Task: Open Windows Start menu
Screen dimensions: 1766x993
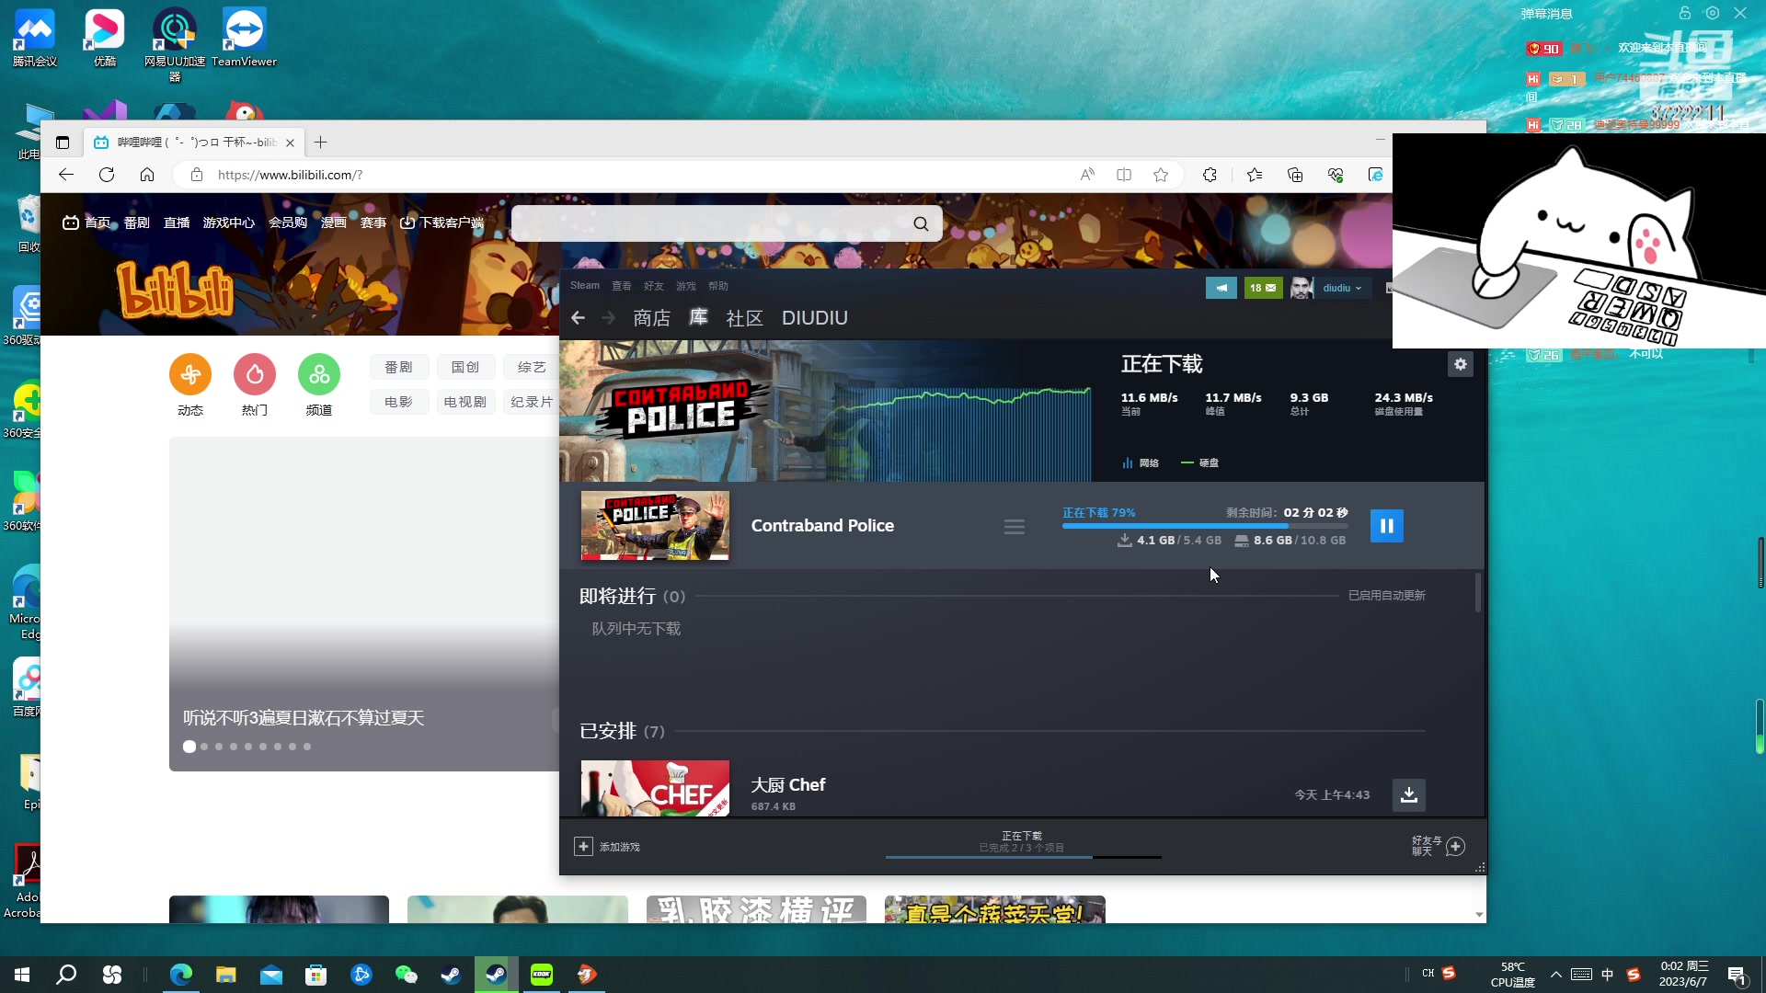Action: (22, 975)
